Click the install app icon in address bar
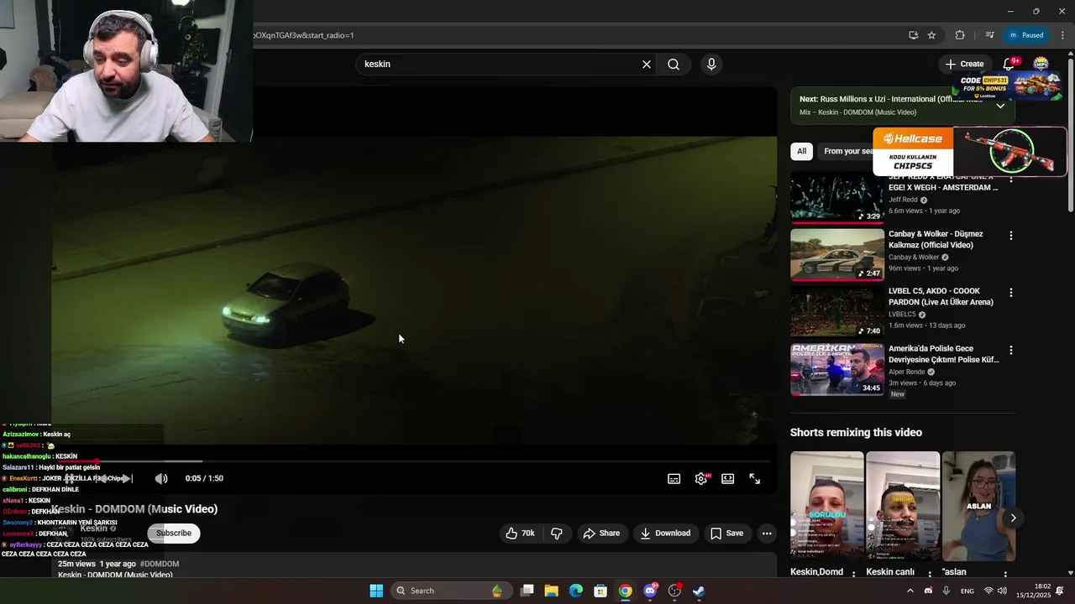1075x604 pixels. pyautogui.click(x=913, y=35)
